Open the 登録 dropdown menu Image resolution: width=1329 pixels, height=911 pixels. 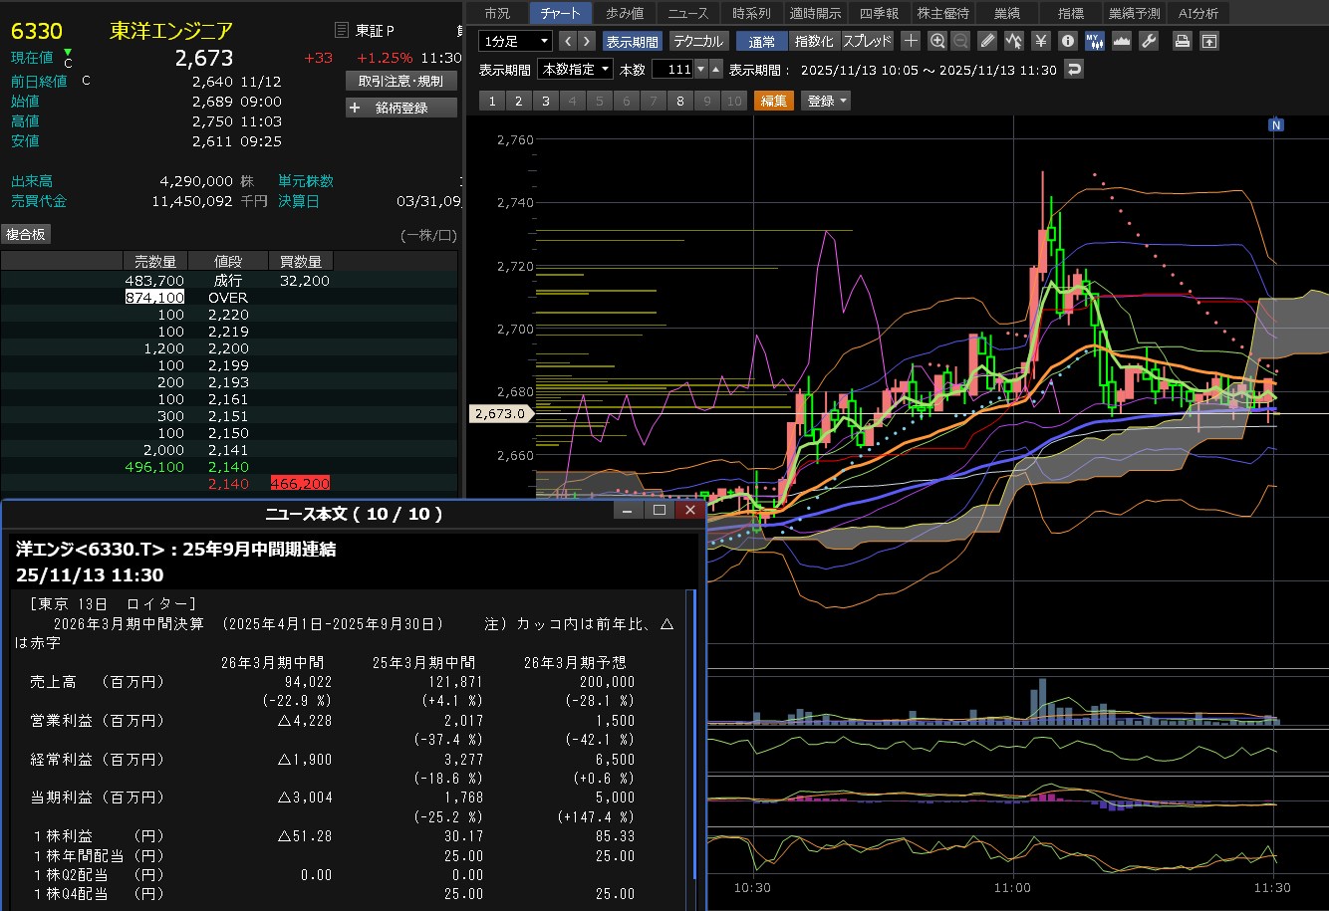pos(827,101)
